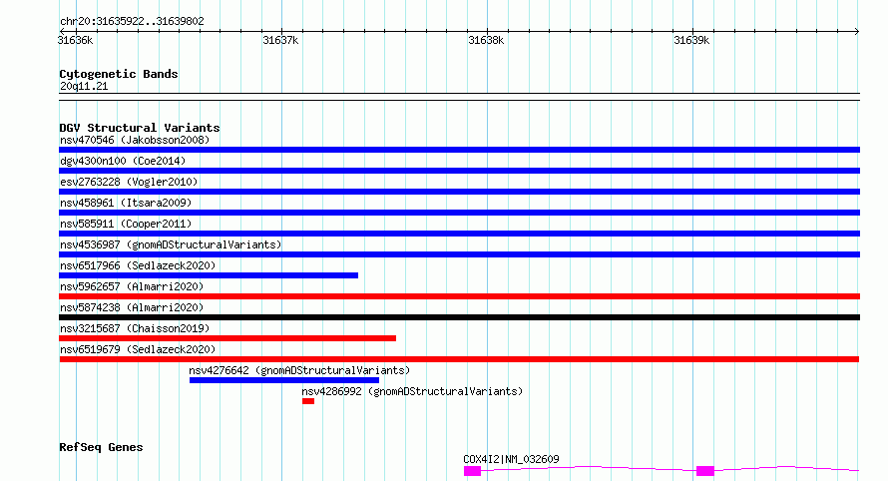The height and width of the screenshot is (481, 888).
Task: Open nsv470546 (Jakobsson2008) variant label
Action: (x=135, y=140)
